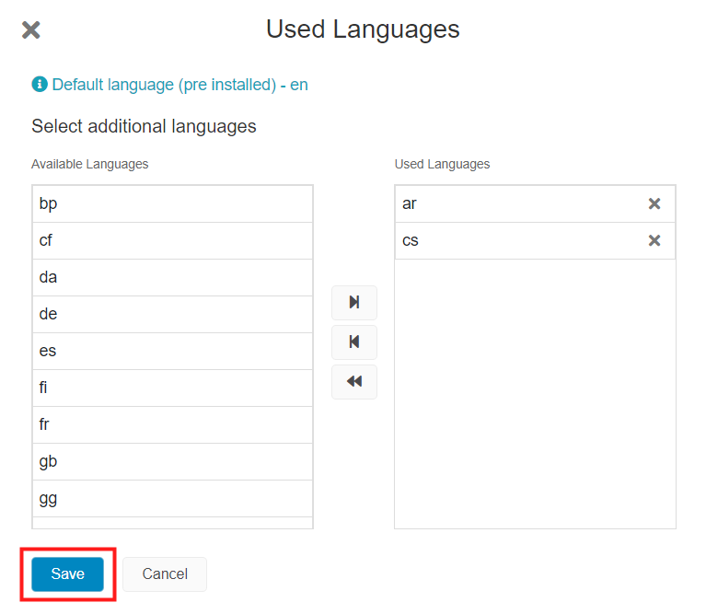Image resolution: width=706 pixels, height=614 pixels.
Task: Select 'gg' in Available Languages
Action: coord(172,499)
